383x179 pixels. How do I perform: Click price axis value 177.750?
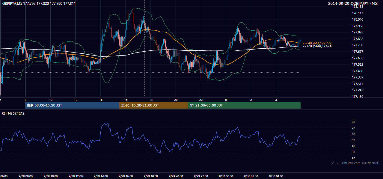point(358,45)
